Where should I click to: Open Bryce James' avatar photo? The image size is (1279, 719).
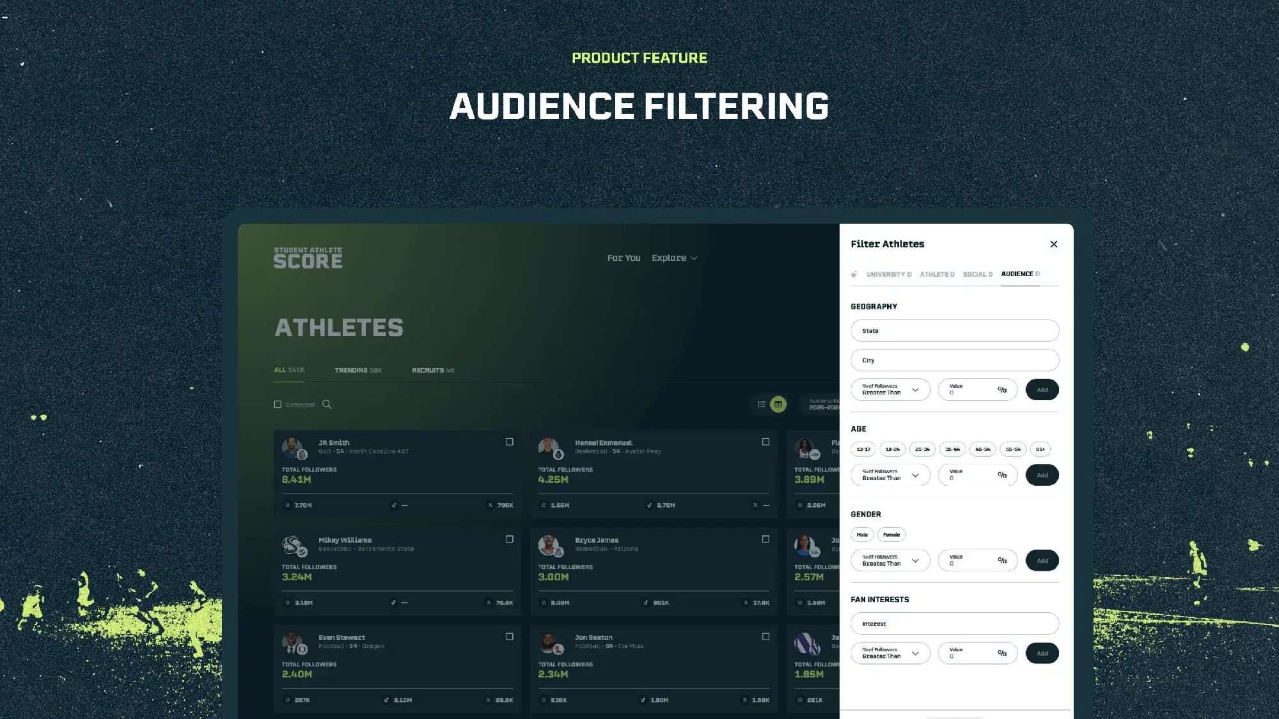click(550, 546)
